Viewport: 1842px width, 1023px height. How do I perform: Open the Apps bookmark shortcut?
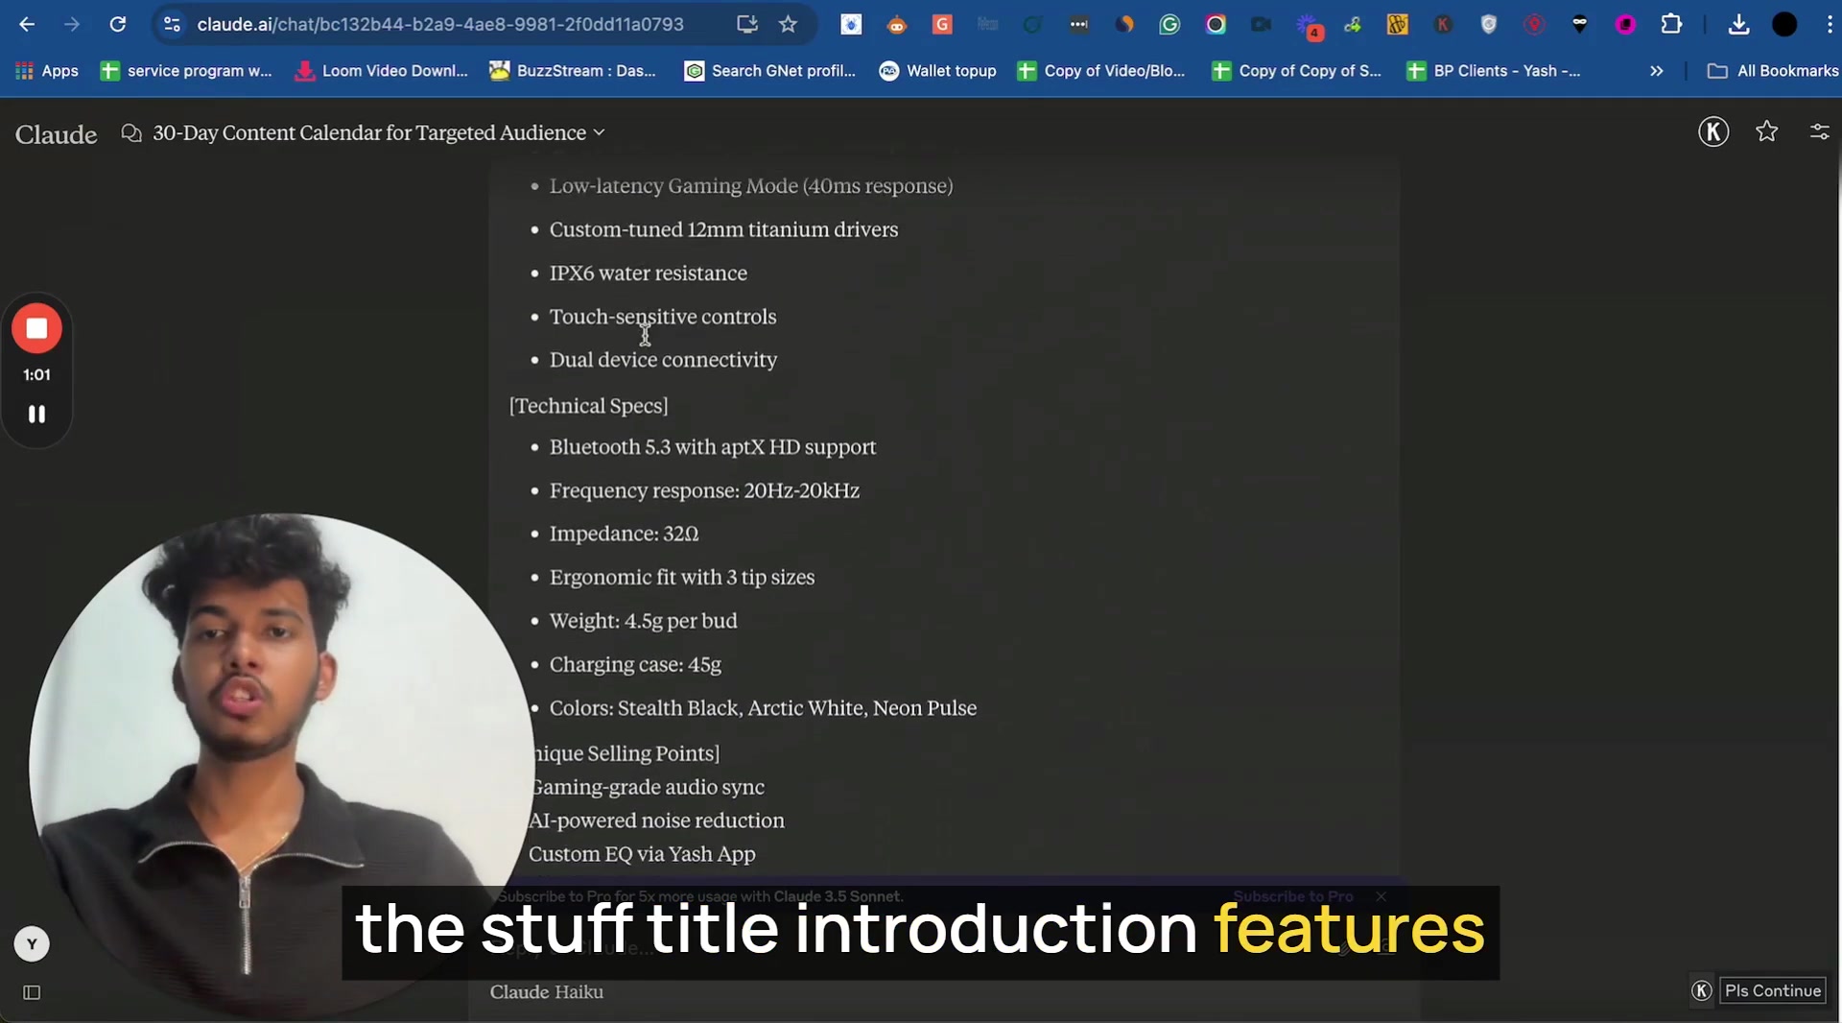click(x=47, y=70)
